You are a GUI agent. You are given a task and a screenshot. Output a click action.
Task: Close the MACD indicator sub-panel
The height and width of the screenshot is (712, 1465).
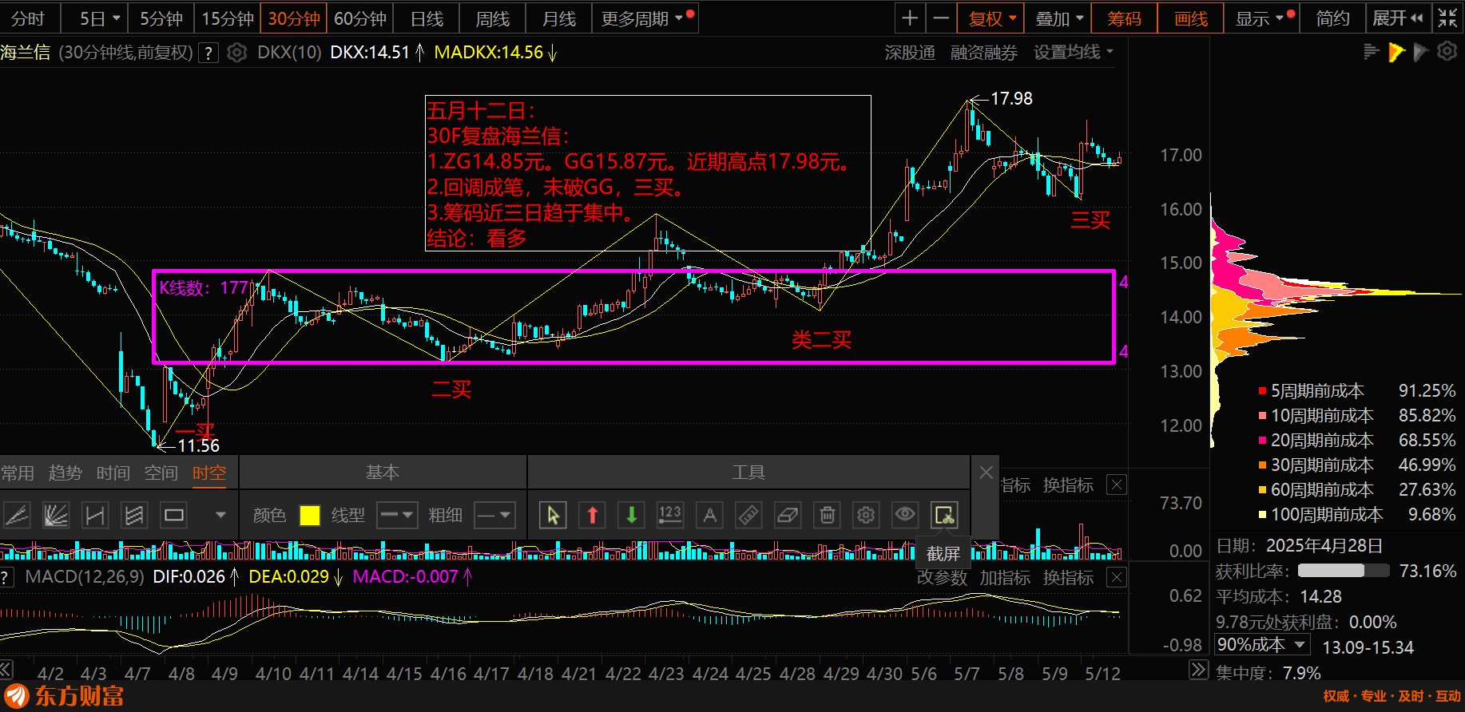click(x=1118, y=577)
